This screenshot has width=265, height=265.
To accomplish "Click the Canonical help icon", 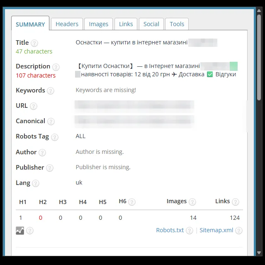I will point(51,122).
